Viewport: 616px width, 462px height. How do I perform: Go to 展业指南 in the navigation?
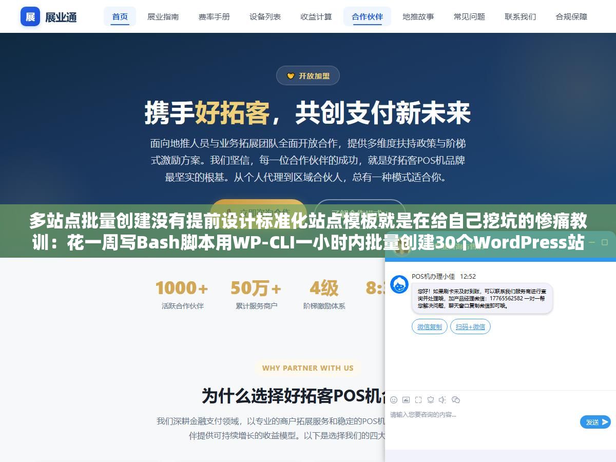pyautogui.click(x=163, y=16)
